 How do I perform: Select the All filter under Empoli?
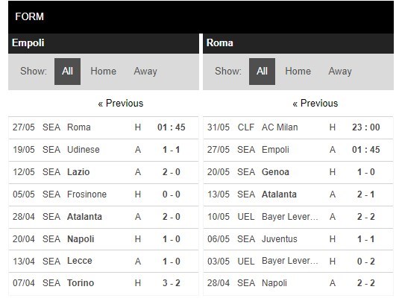[x=67, y=72]
